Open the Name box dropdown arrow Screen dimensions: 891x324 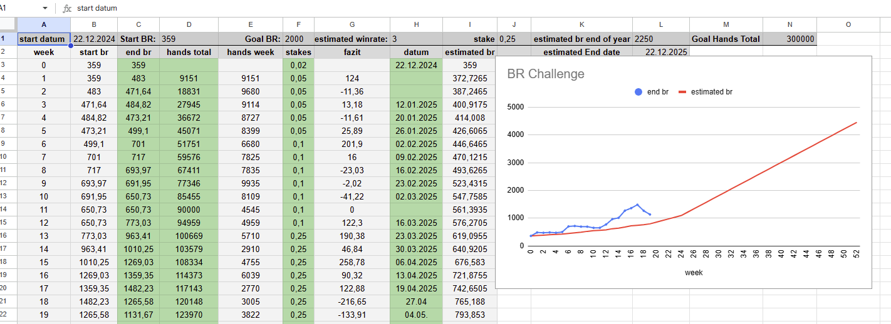(45, 8)
